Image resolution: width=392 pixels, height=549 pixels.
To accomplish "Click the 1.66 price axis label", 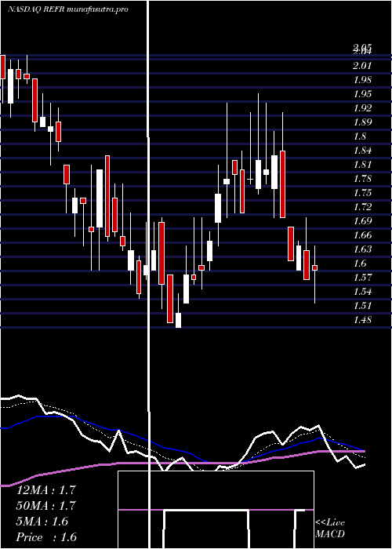I will coord(362,235).
